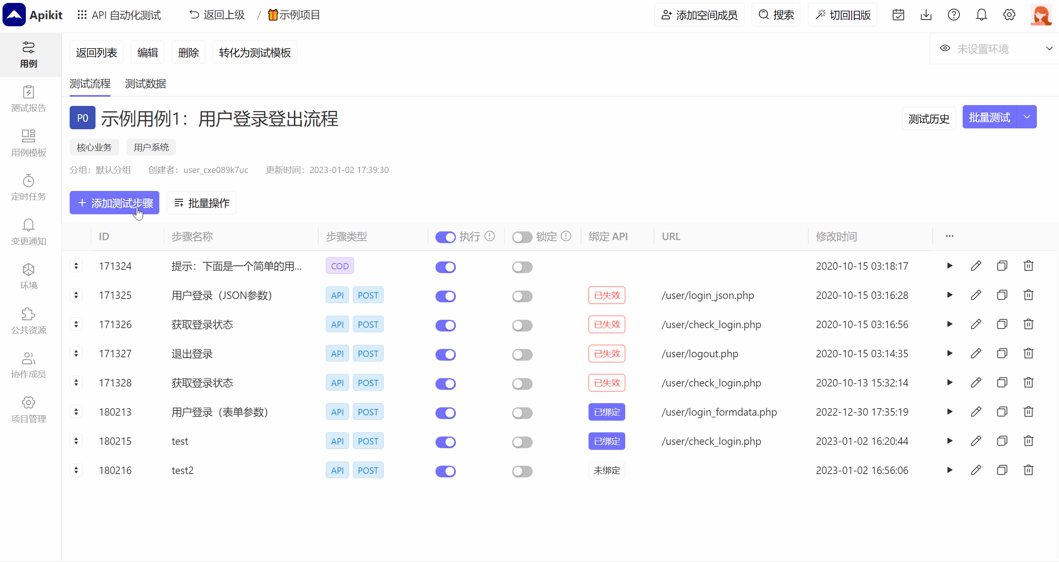Open 定时任务 in the sidebar
Screen dimensions: 1059x562
click(28, 188)
